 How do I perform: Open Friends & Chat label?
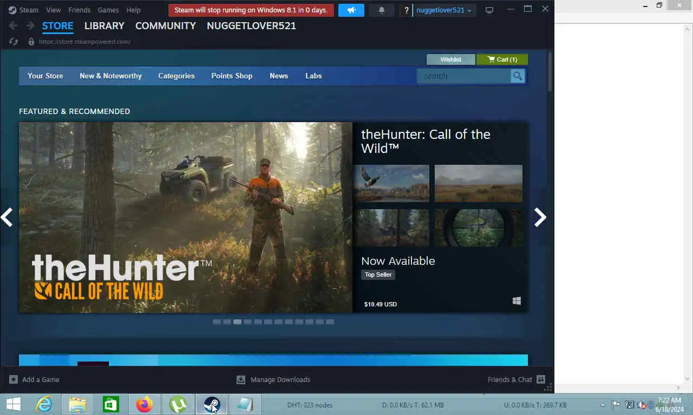coord(510,379)
